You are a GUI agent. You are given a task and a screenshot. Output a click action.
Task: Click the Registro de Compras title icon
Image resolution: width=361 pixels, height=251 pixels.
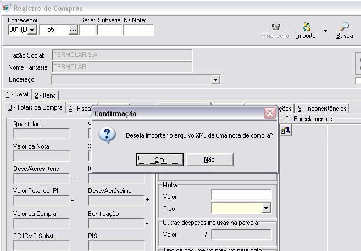[x=6, y=8]
